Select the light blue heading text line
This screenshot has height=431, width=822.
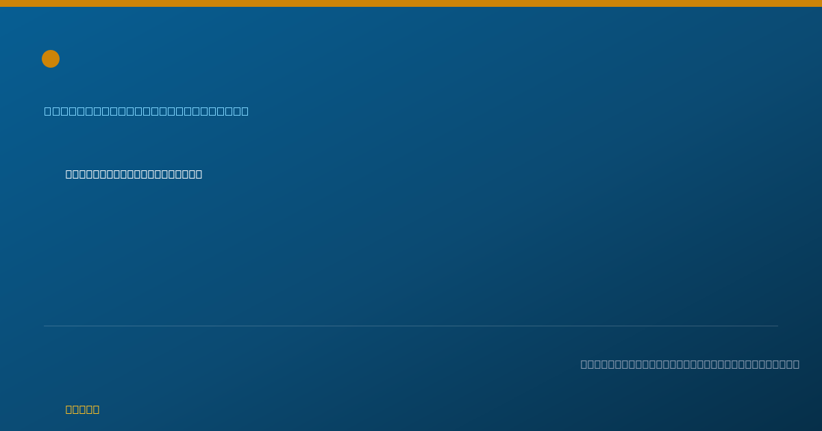click(x=147, y=111)
